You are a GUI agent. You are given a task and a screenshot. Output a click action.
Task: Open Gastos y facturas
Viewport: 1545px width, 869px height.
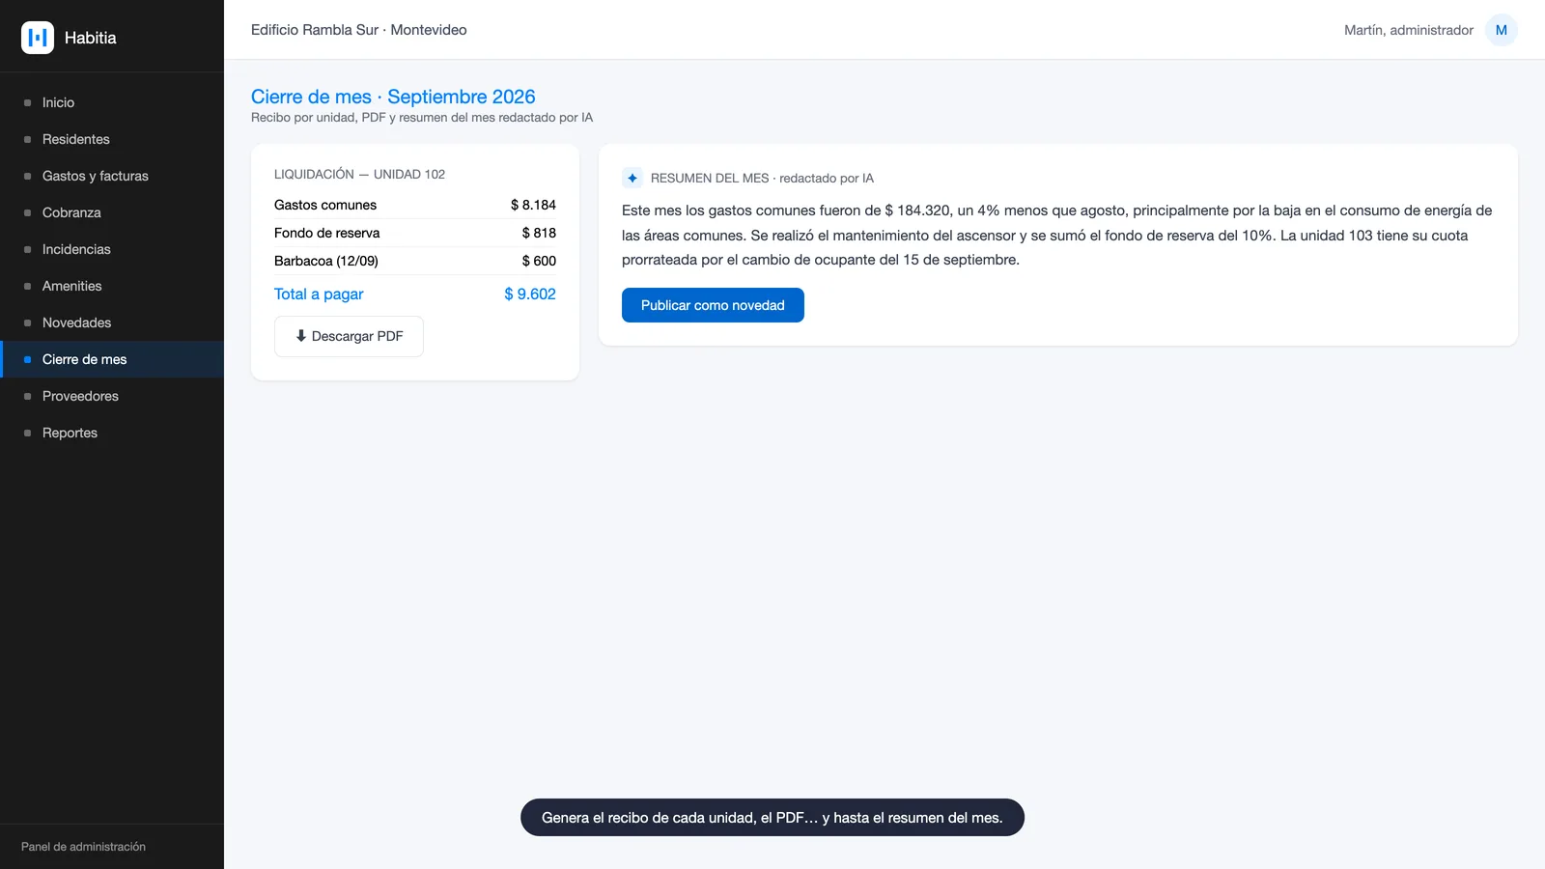112,176
